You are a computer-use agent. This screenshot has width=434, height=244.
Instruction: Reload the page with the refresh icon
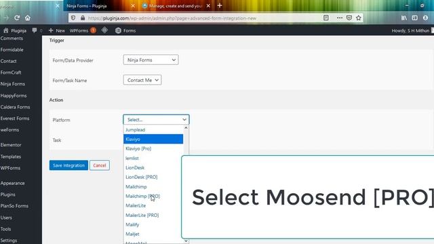[x=17, y=18]
